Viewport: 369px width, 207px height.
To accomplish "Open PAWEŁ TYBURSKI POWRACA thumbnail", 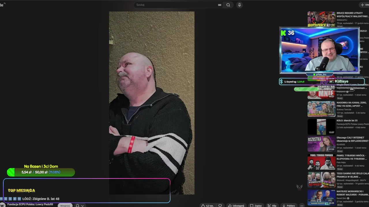I will tap(321, 162).
